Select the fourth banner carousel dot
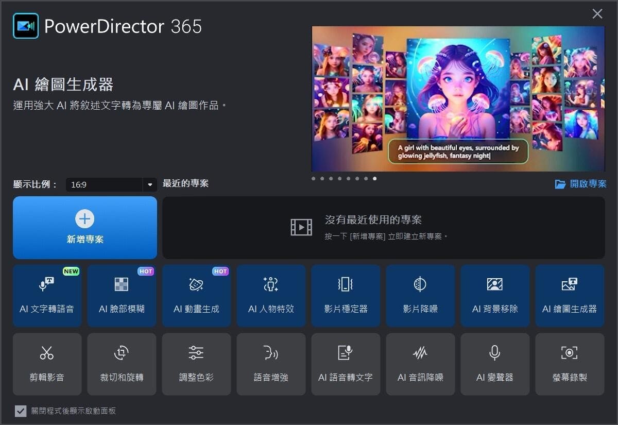The image size is (618, 425). click(x=339, y=179)
